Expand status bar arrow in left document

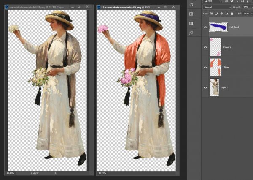pyautogui.click(x=55, y=173)
